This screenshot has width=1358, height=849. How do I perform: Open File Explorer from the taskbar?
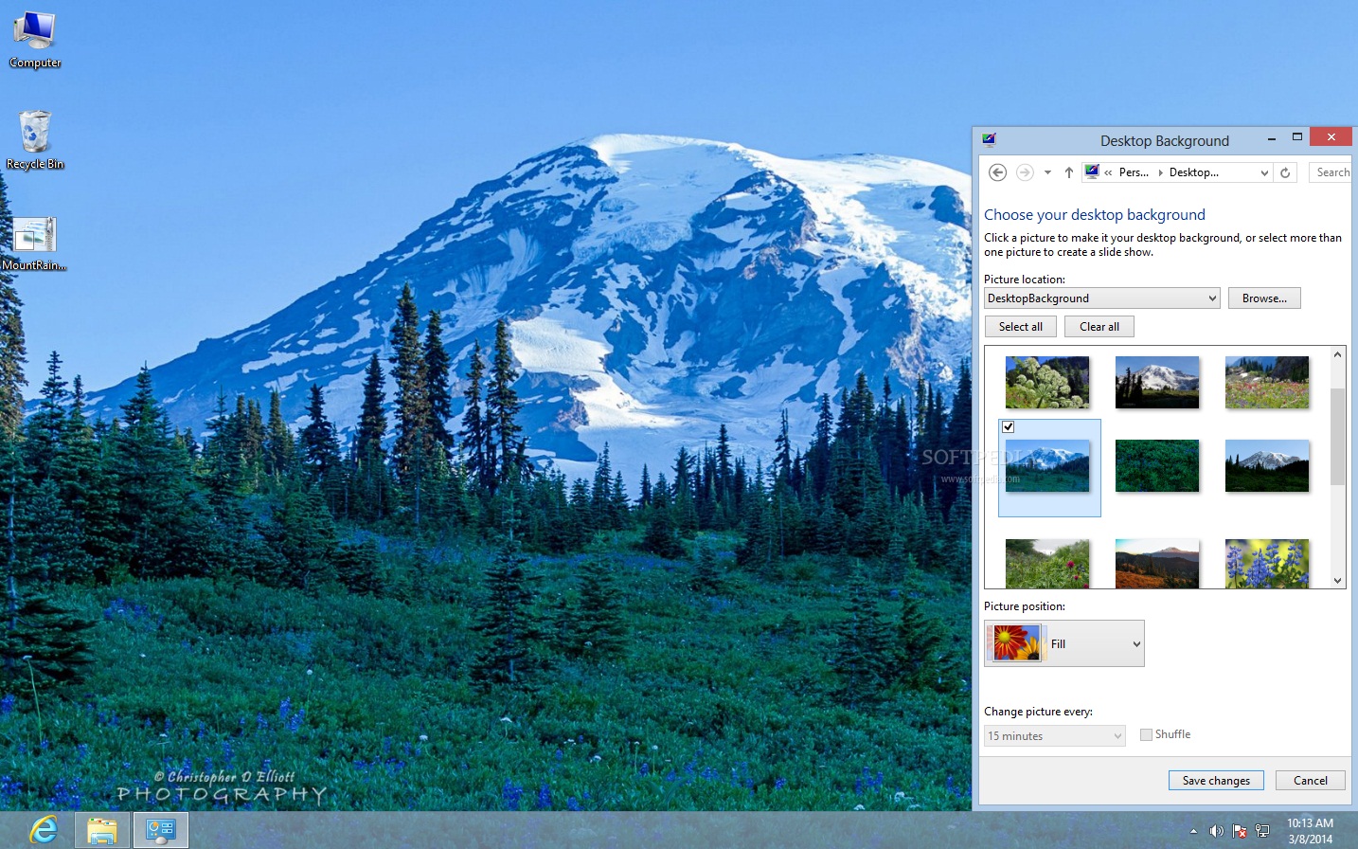click(x=102, y=830)
